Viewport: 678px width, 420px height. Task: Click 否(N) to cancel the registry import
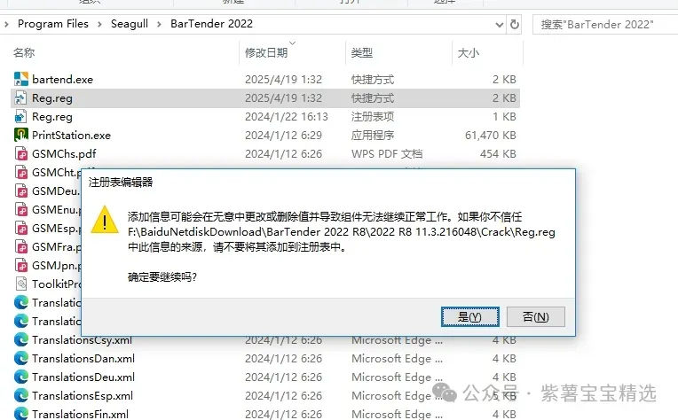pyautogui.click(x=536, y=317)
